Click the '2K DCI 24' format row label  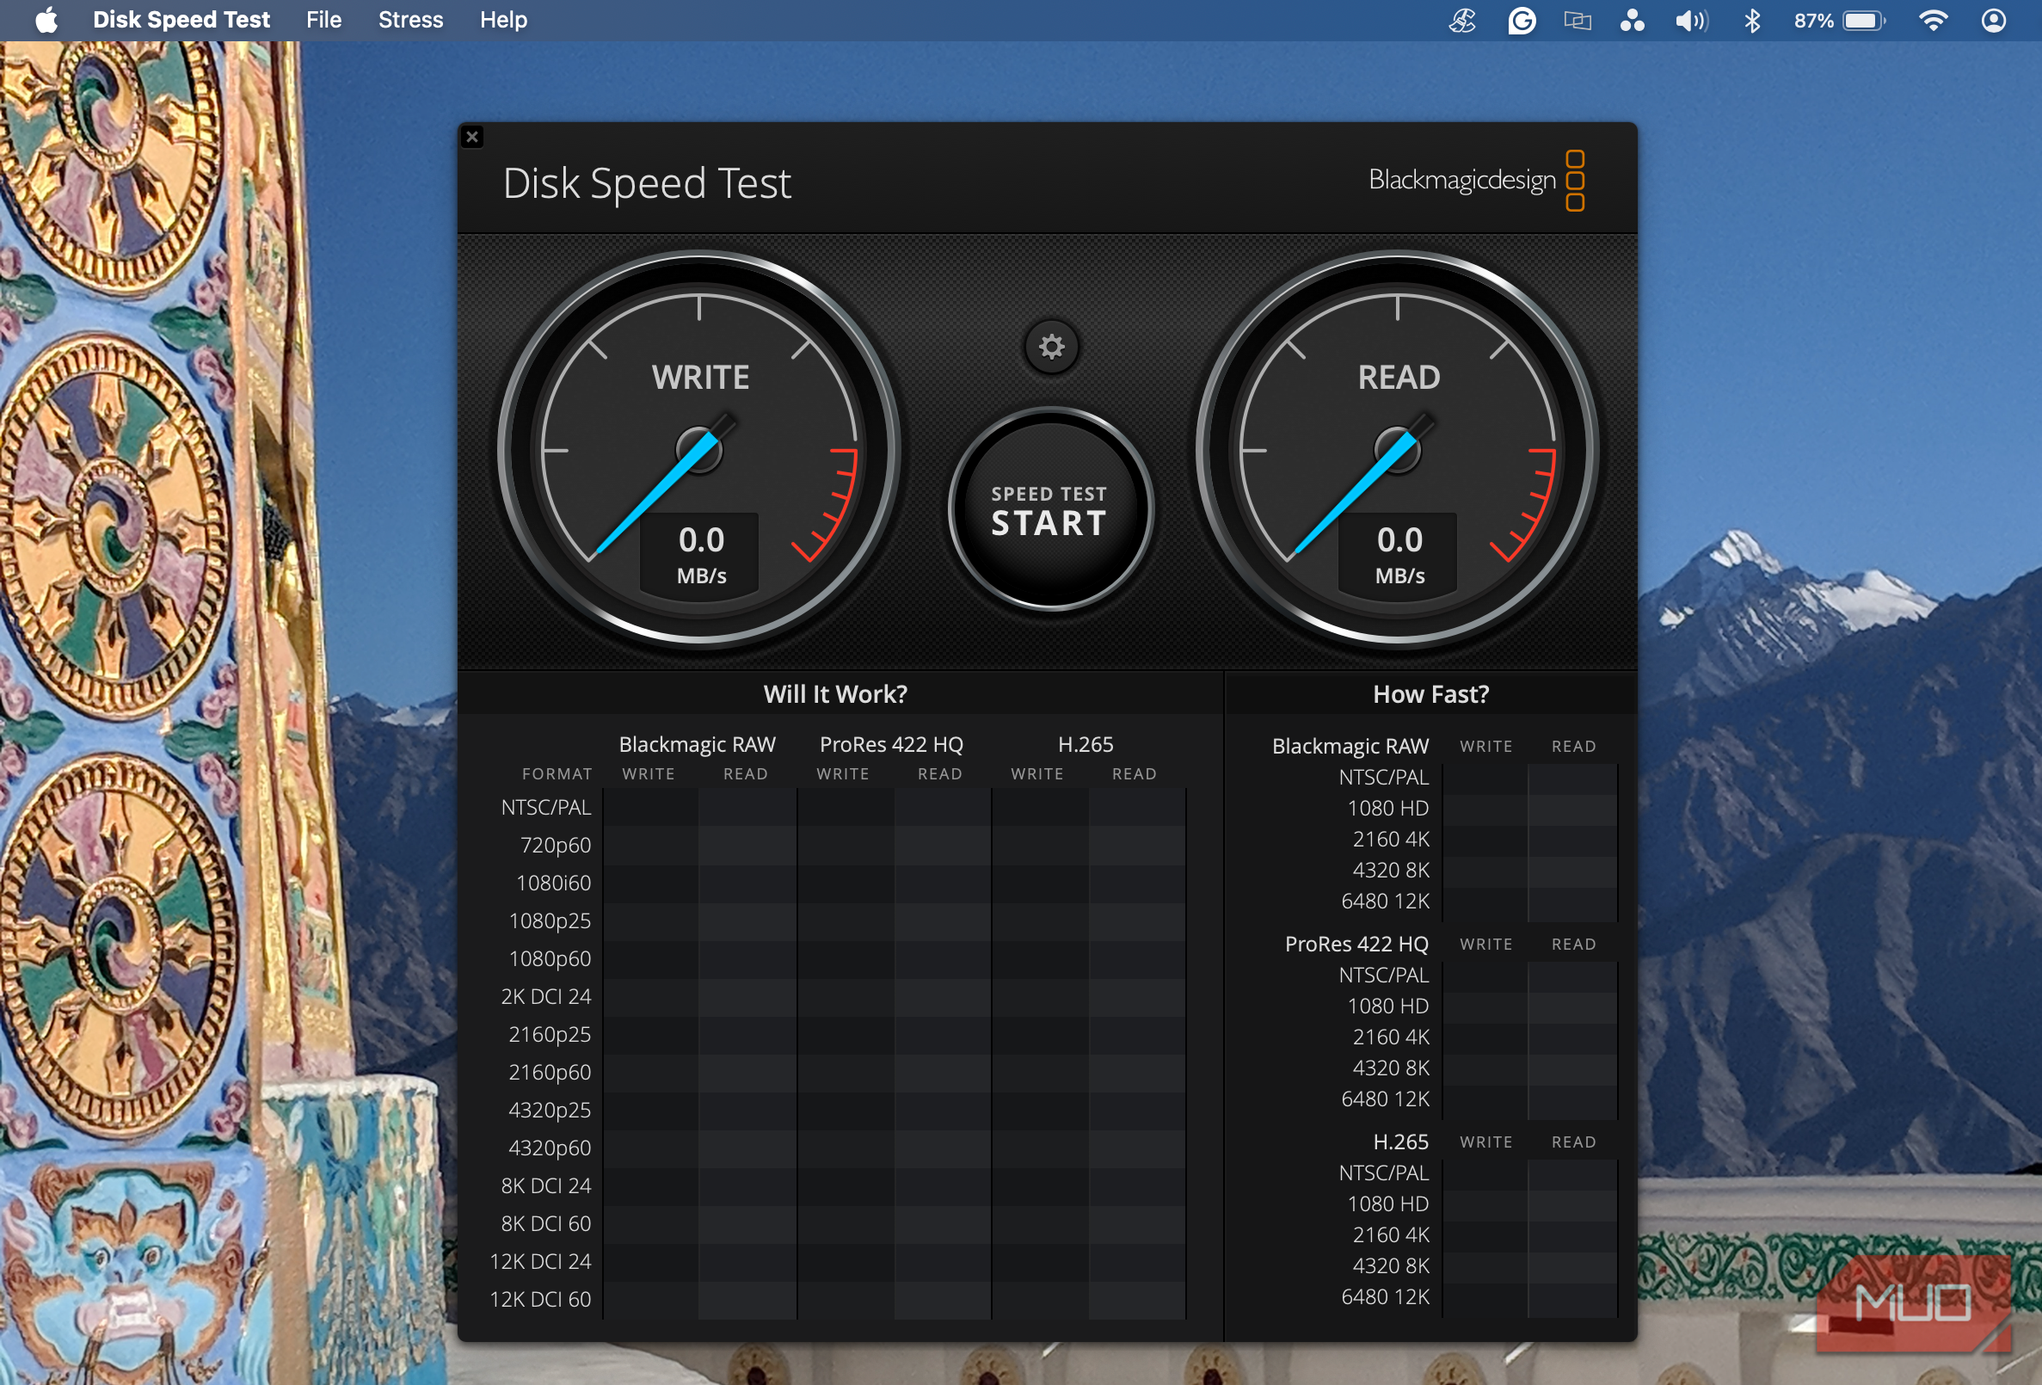545,996
